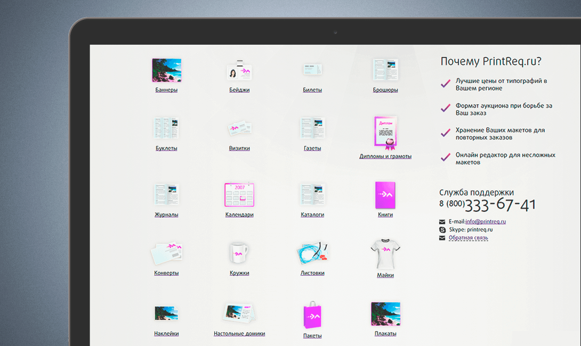Click the envelope icon beside E-mail

442,221
